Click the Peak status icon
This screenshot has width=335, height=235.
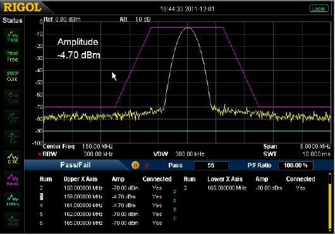[x=13, y=37]
